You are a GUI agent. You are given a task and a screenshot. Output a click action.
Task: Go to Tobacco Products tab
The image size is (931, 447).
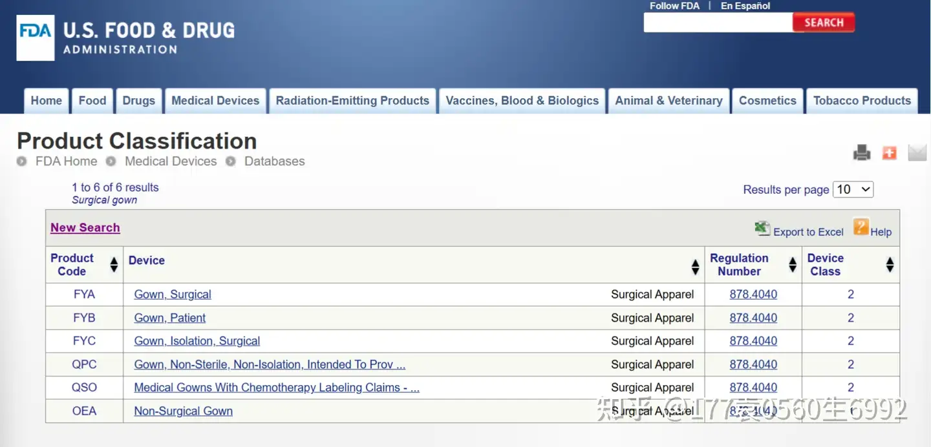[x=862, y=101]
